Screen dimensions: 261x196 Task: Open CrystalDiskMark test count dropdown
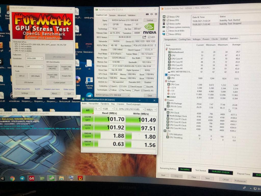97,109
